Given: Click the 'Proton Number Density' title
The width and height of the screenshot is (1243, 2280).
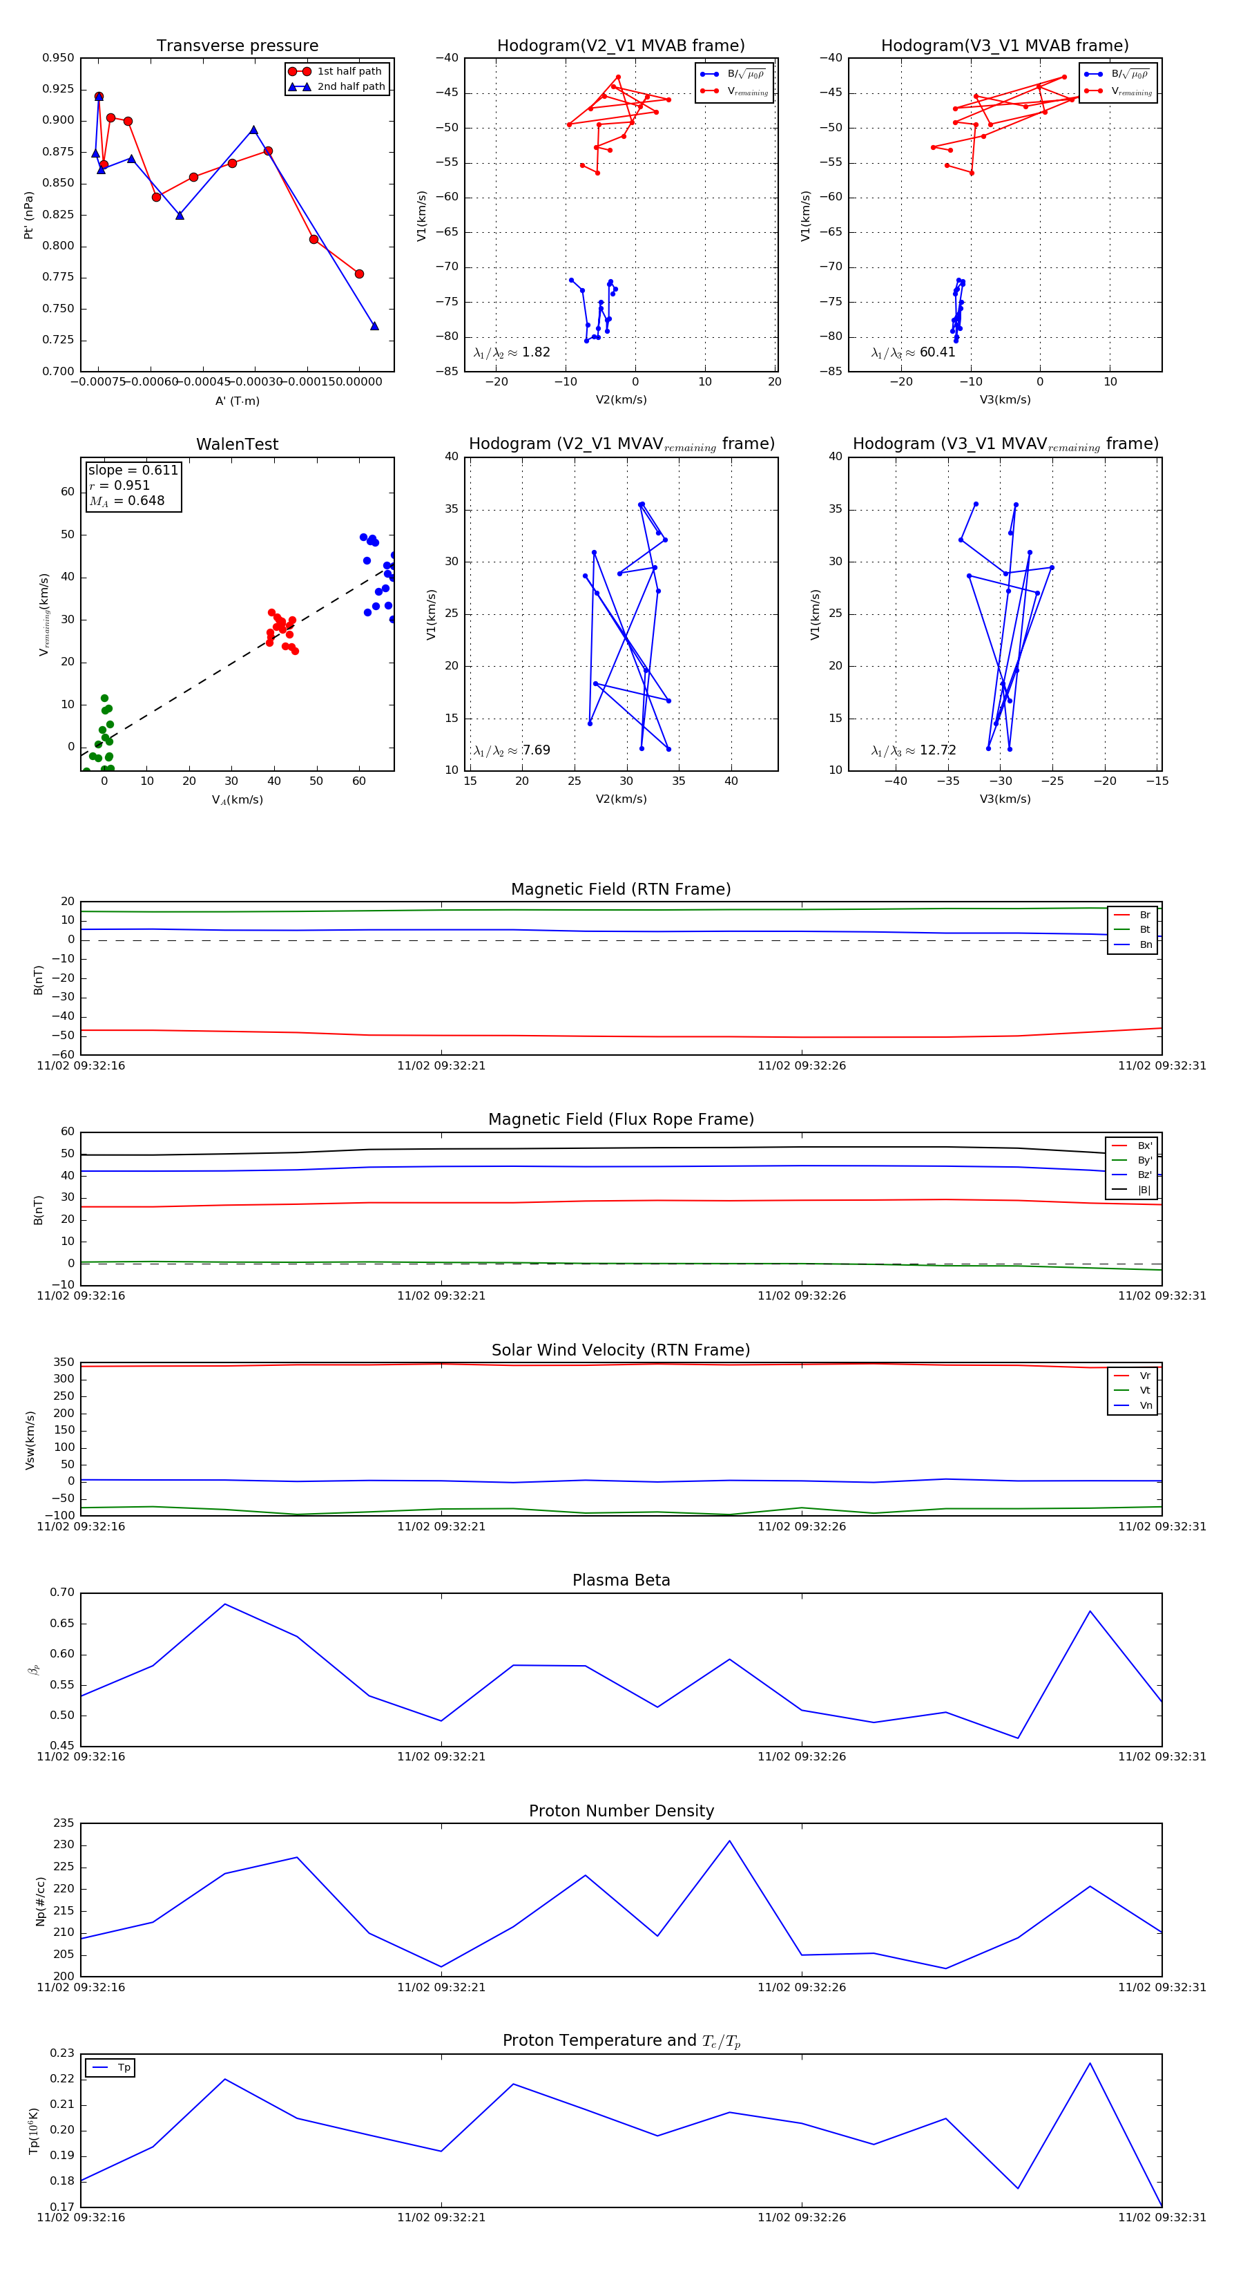Looking at the screenshot, I should click(621, 1811).
